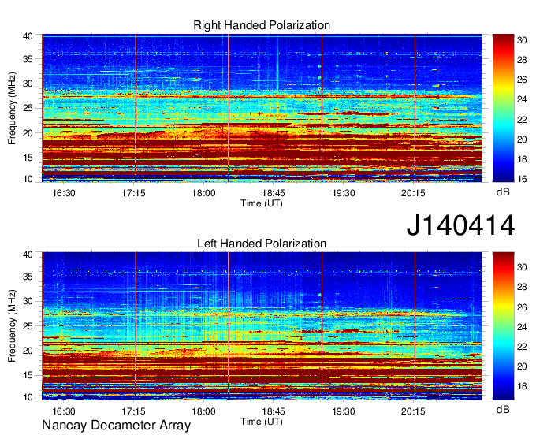Select the J140414 observation label
This screenshot has width=536, height=435.
click(460, 225)
